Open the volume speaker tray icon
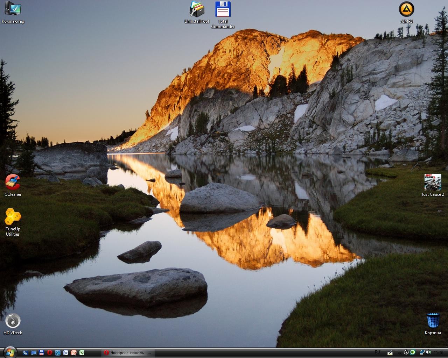This screenshot has height=358, width=448. point(429,352)
